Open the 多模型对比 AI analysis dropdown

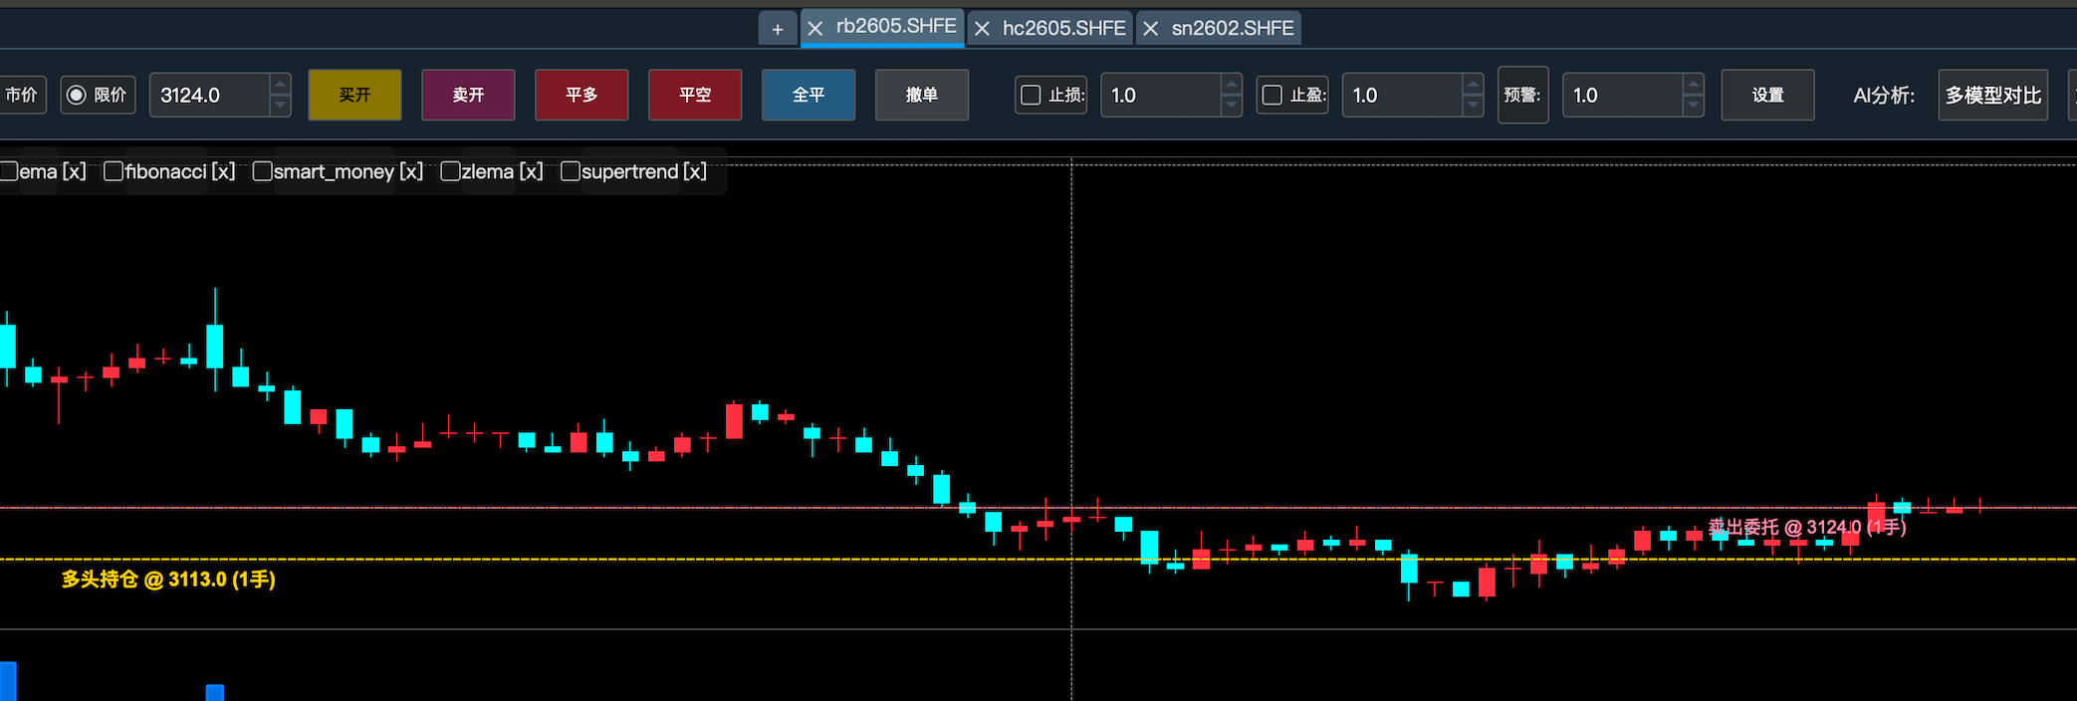(1992, 96)
